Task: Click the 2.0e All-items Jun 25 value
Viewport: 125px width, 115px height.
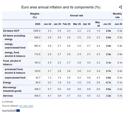Action: click(x=108, y=31)
